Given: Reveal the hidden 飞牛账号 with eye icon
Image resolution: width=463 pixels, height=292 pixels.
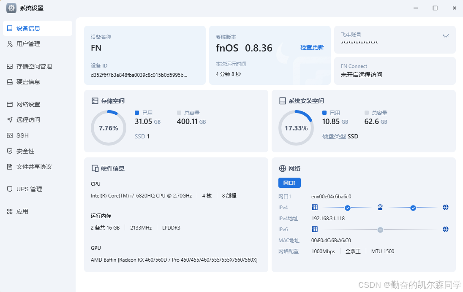Looking at the screenshot, I should [x=446, y=36].
